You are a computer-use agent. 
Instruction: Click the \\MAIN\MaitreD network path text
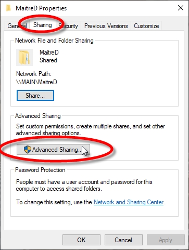[36, 82]
